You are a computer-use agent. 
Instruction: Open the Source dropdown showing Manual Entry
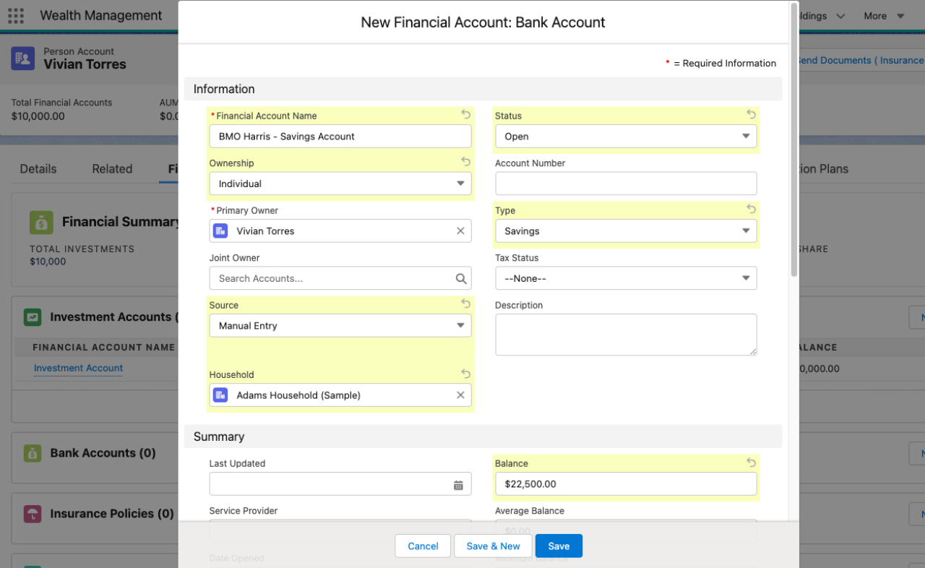340,326
